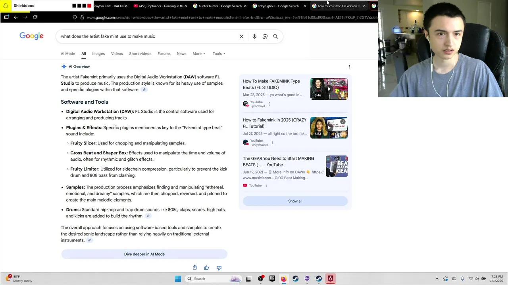Viewport: 508px width, 285px height.
Task: Open search by image camera icon
Action: point(265,36)
